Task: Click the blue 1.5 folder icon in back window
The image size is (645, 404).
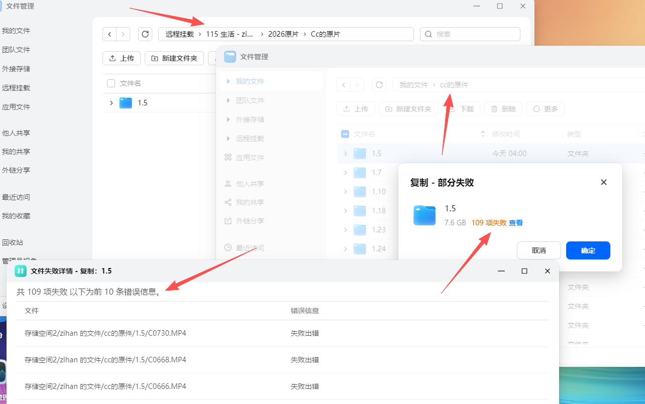Action: pos(126,103)
